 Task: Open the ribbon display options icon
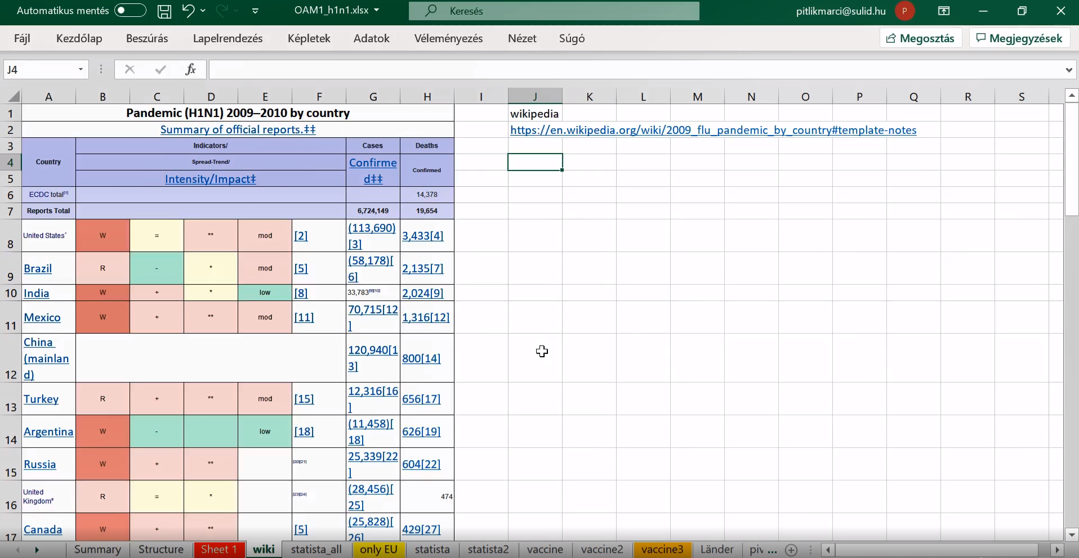944,11
